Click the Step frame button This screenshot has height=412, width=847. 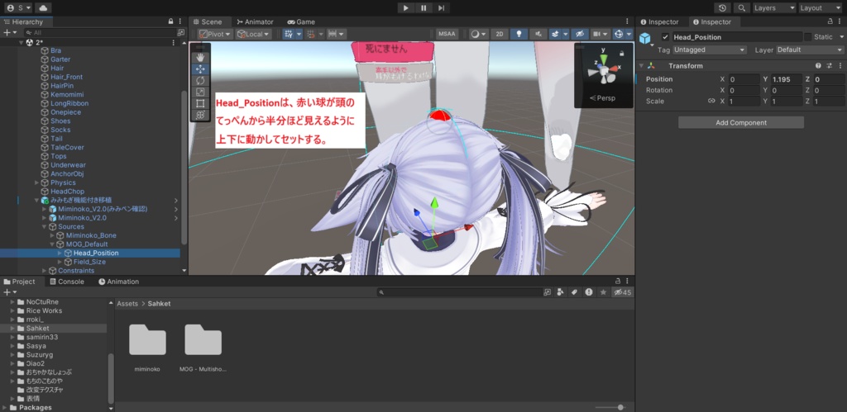pyautogui.click(x=442, y=8)
